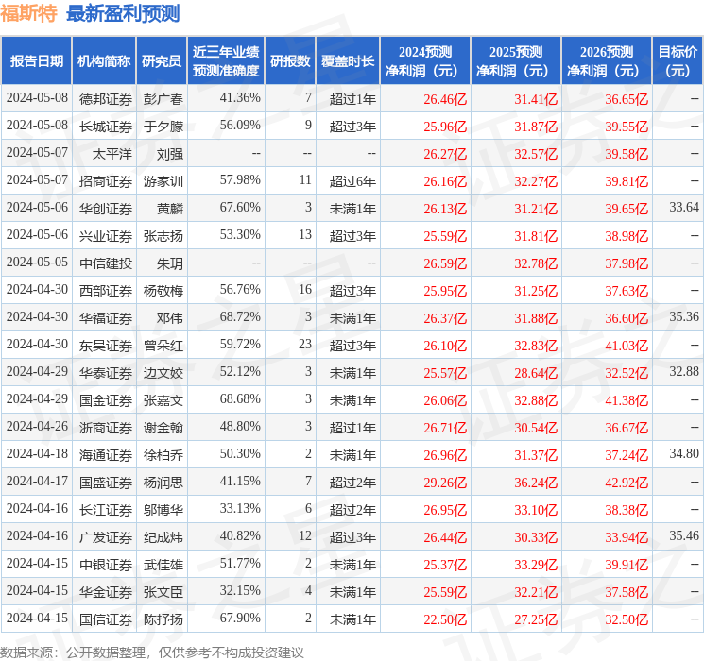Click the 中信建投 institution cell
Viewport: 704px width, 661px height.
point(106,263)
